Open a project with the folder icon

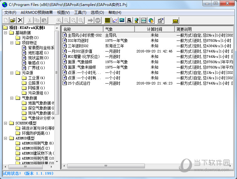click(x=13, y=20)
